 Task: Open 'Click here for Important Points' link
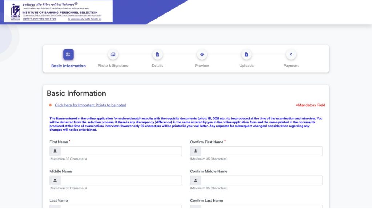pyautogui.click(x=90, y=105)
